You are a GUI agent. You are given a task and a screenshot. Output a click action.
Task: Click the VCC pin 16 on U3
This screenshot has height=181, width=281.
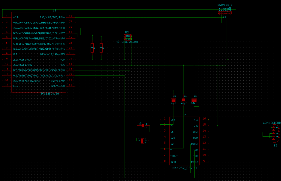204,119
